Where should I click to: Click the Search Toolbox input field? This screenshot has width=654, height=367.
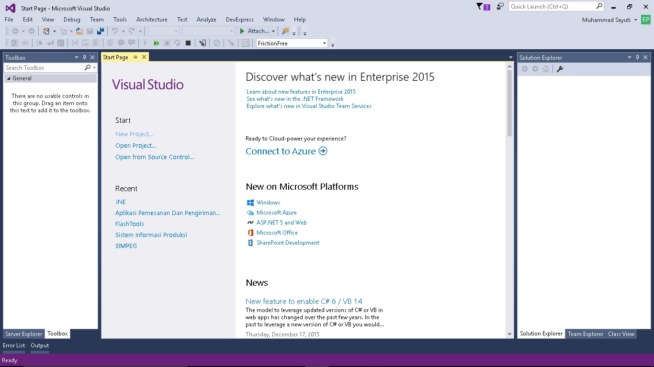[44, 68]
